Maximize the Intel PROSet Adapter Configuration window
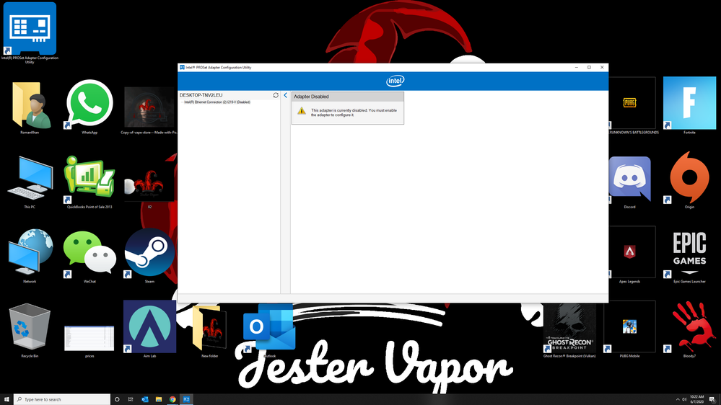 point(589,68)
